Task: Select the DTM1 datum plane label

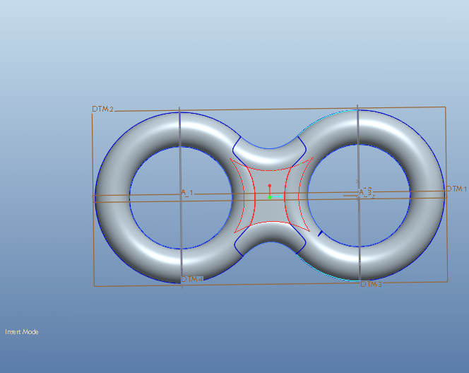Action: click(x=456, y=189)
